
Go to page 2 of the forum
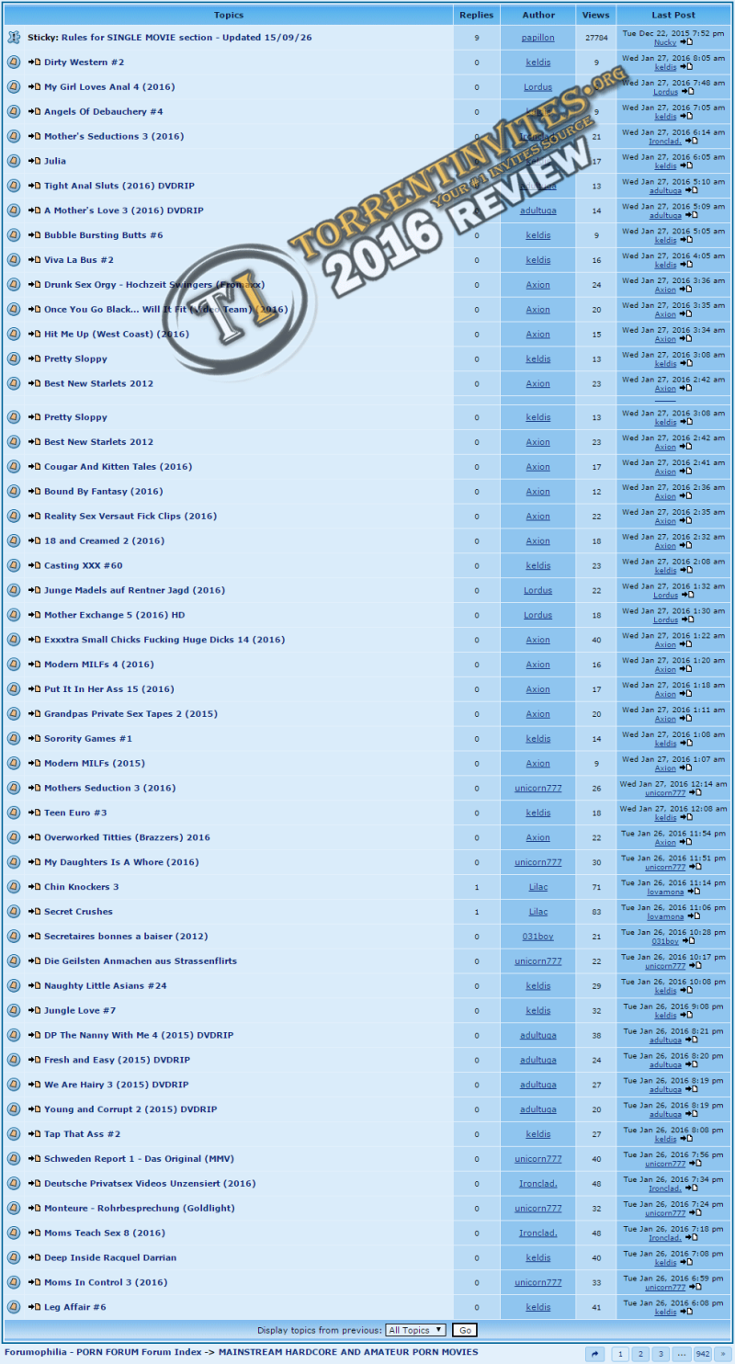(x=641, y=1354)
